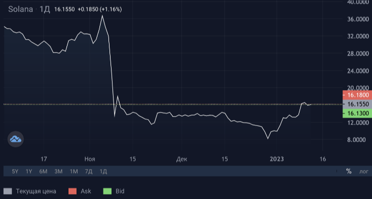Click the Solana symbol title
Image resolution: width=372 pixels, height=199 pixels.
pos(20,9)
